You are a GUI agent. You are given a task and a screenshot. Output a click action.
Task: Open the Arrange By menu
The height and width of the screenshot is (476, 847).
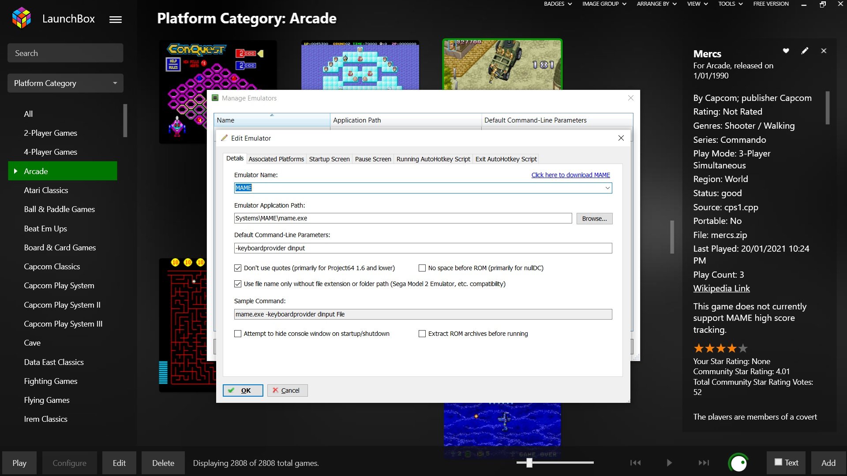656,4
